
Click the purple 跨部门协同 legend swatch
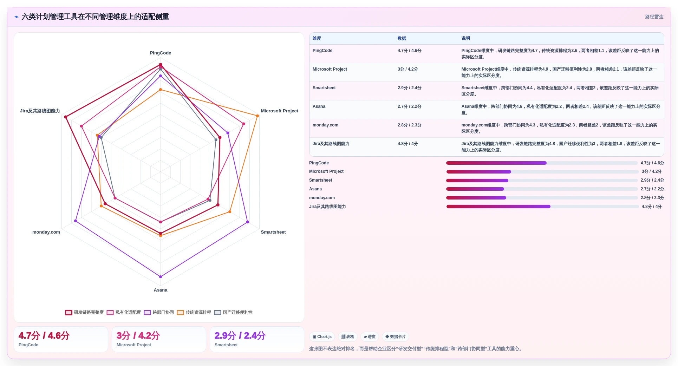(x=147, y=313)
